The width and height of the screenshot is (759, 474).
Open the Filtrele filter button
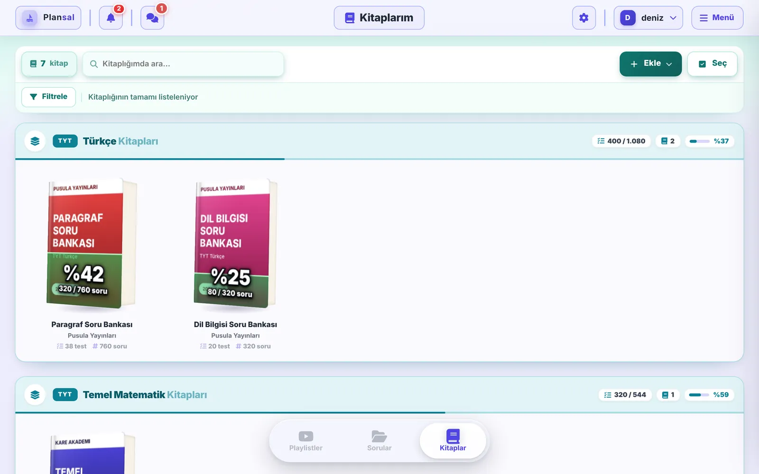click(48, 97)
